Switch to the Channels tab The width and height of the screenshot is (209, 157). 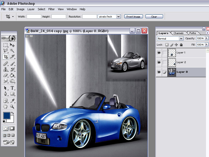click(178, 33)
